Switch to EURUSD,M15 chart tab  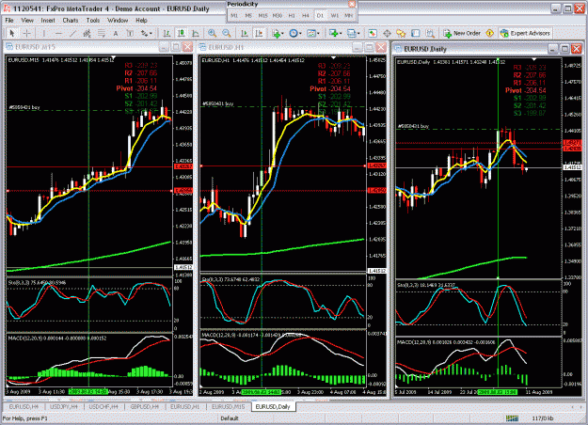point(228,406)
